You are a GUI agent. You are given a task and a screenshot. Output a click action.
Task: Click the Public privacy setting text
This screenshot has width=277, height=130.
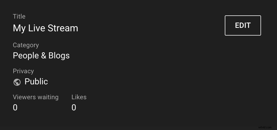[36, 81]
